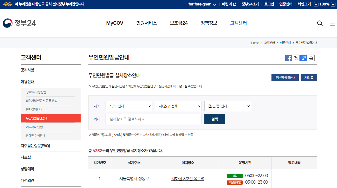Expand the 읍/면/동 전체 dropdown
337x188 pixels.
(228, 106)
